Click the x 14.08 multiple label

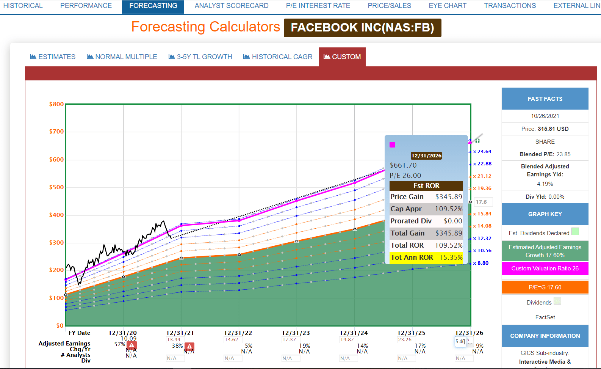click(482, 226)
